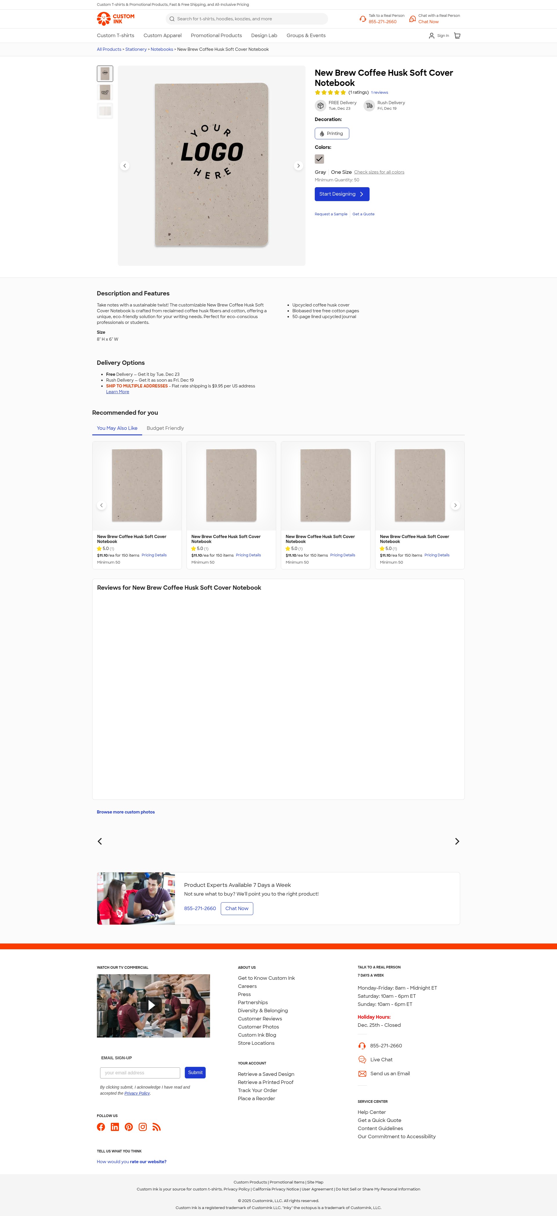Click Learn More under delivery options

[117, 392]
